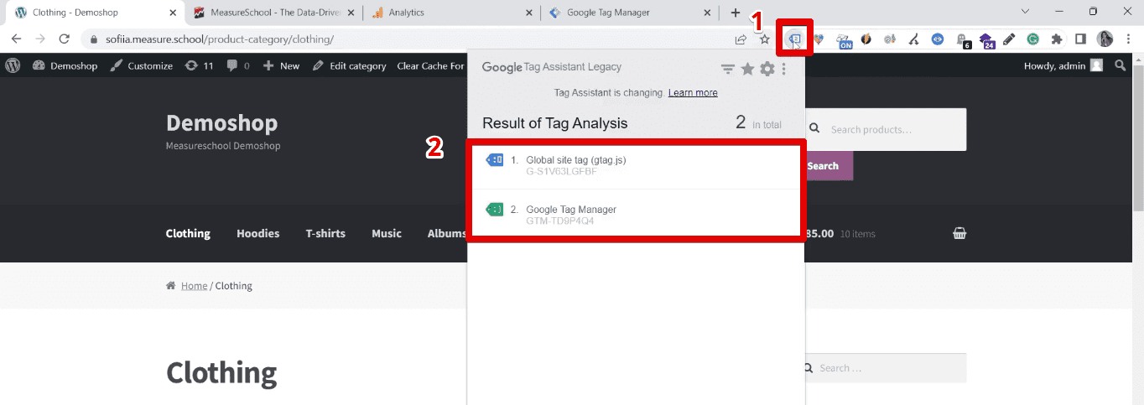Open the Global site tag (gtag.js) result

[635, 165]
